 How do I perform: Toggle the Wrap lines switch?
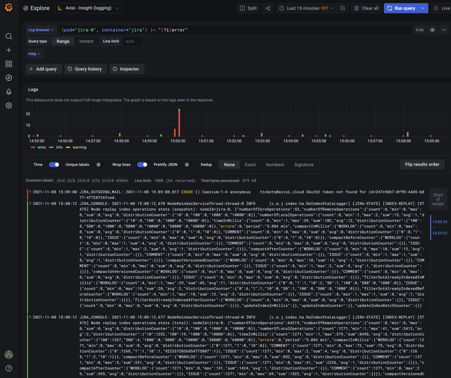point(142,165)
